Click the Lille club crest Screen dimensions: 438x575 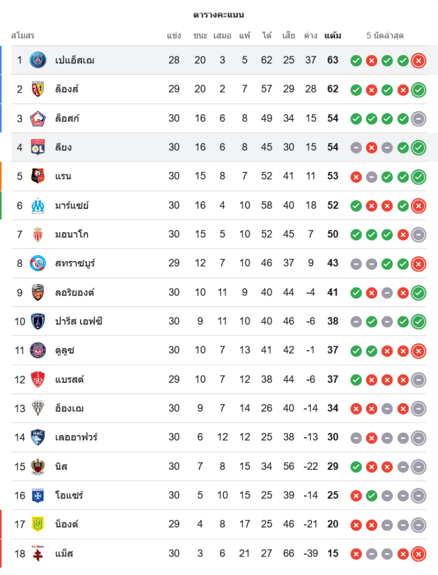pos(38,118)
